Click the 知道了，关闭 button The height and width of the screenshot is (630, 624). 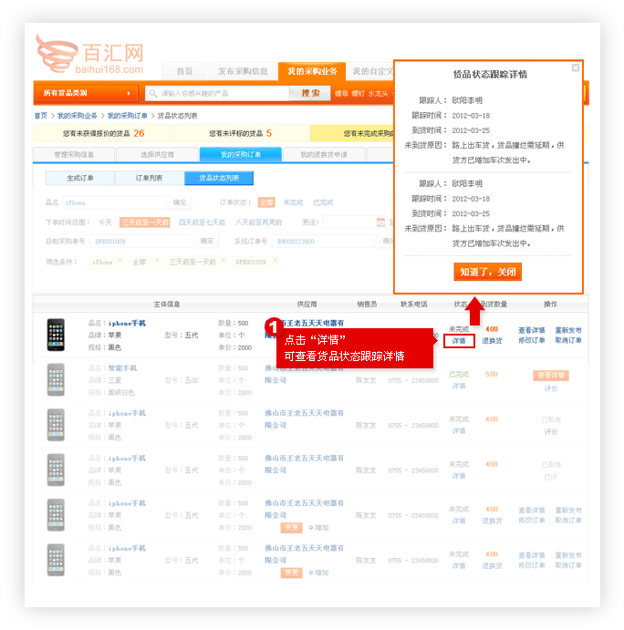pyautogui.click(x=487, y=272)
